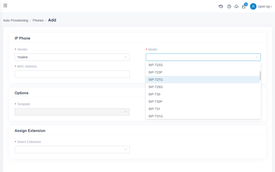This screenshot has height=172, width=275.
Task: Open the Vendor dropdown showing Yealink
Action: pos(72,57)
